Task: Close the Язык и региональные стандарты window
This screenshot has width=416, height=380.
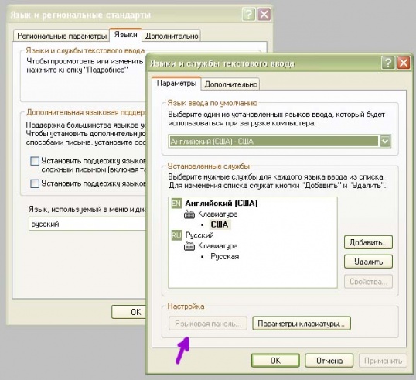Action: pyautogui.click(x=264, y=15)
